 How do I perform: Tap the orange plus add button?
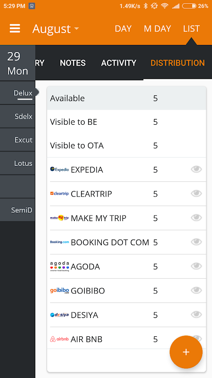[186, 352]
